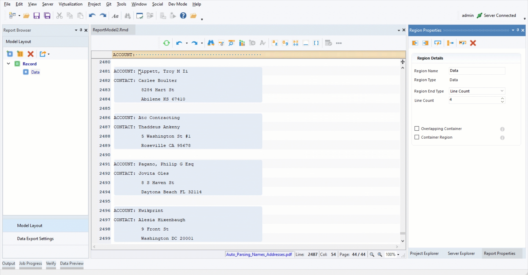Open the Virtualization menu
Screen dimensions: 528x275
(x=70, y=4)
